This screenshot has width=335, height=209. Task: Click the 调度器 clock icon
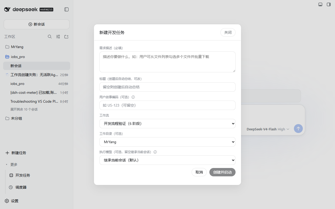(x=11, y=187)
